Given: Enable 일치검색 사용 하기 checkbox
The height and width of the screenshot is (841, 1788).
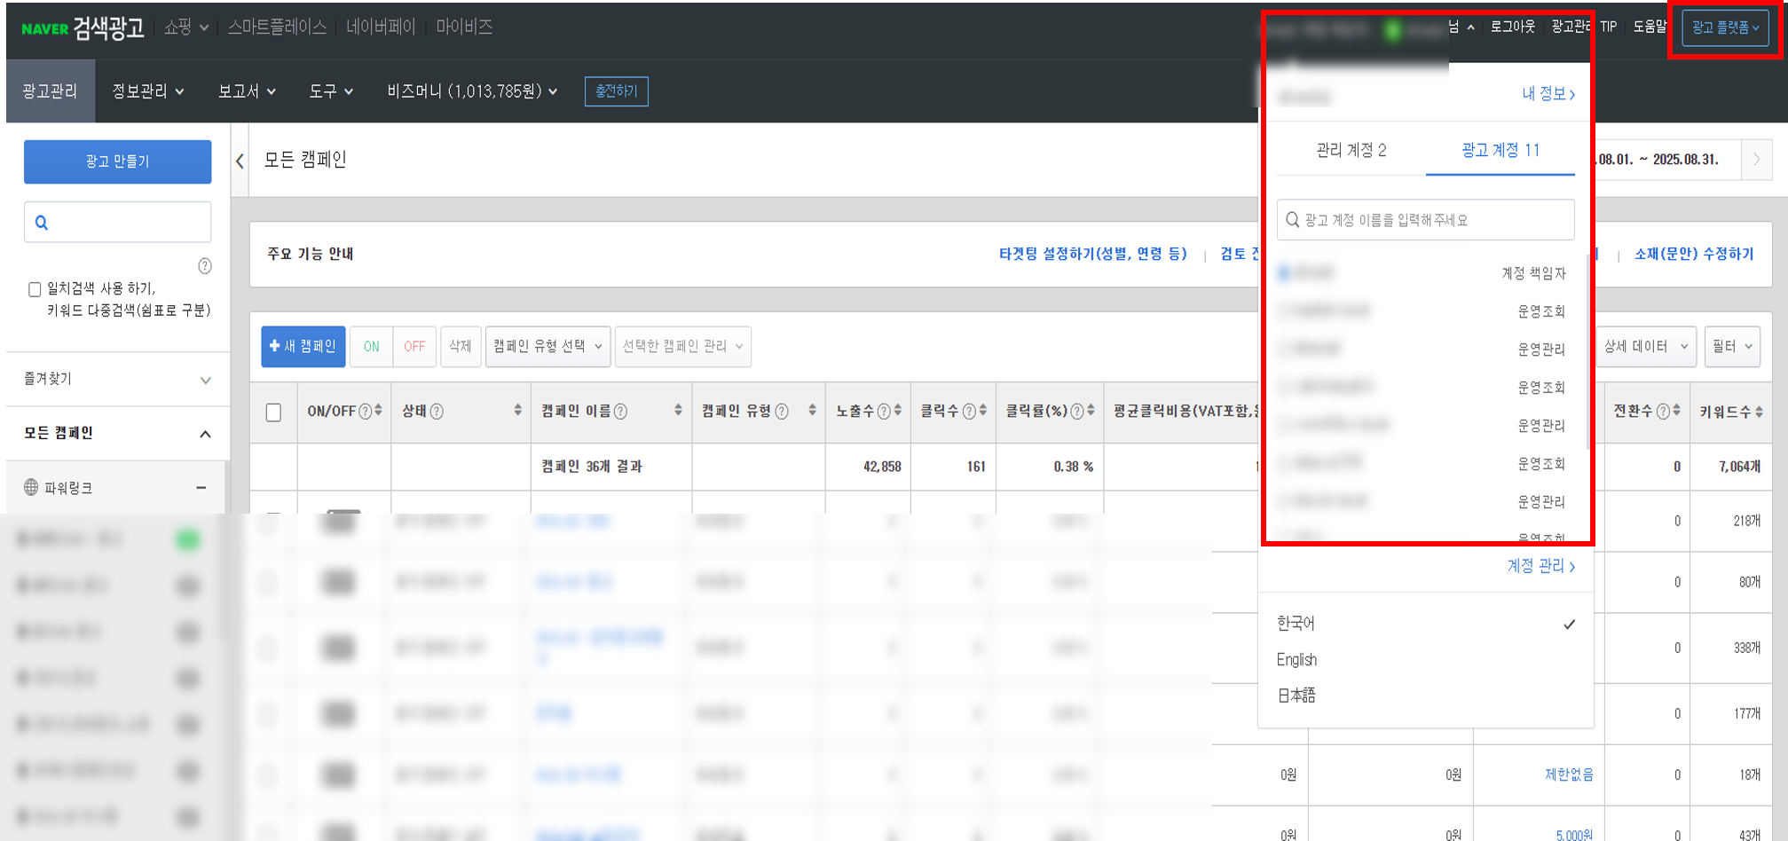Looking at the screenshot, I should click(x=35, y=289).
